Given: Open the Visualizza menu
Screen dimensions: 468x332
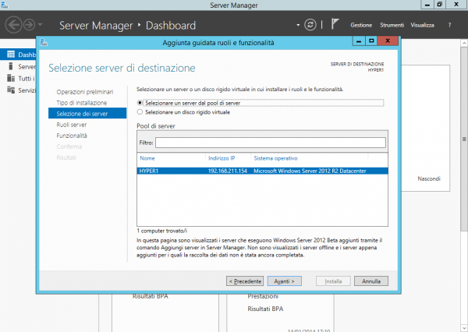Looking at the screenshot, I should [422, 25].
